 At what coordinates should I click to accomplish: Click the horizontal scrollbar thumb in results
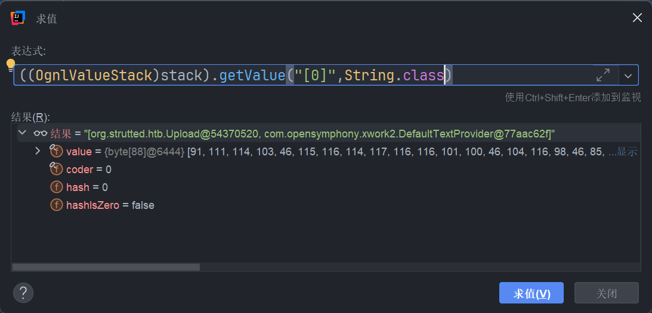point(106,267)
